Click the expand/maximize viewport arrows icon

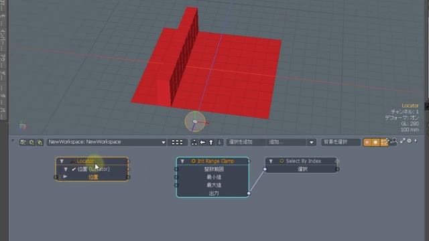click(402, 141)
